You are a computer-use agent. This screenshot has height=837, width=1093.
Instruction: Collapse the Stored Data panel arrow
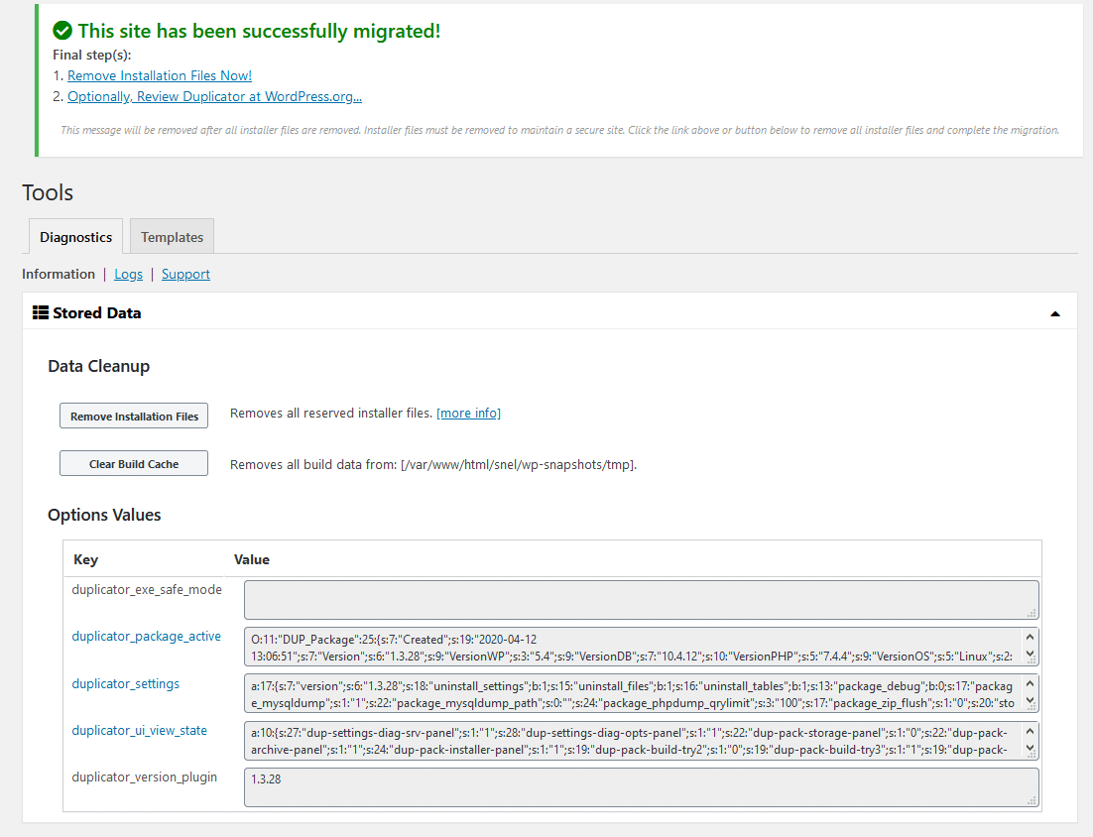1054,313
